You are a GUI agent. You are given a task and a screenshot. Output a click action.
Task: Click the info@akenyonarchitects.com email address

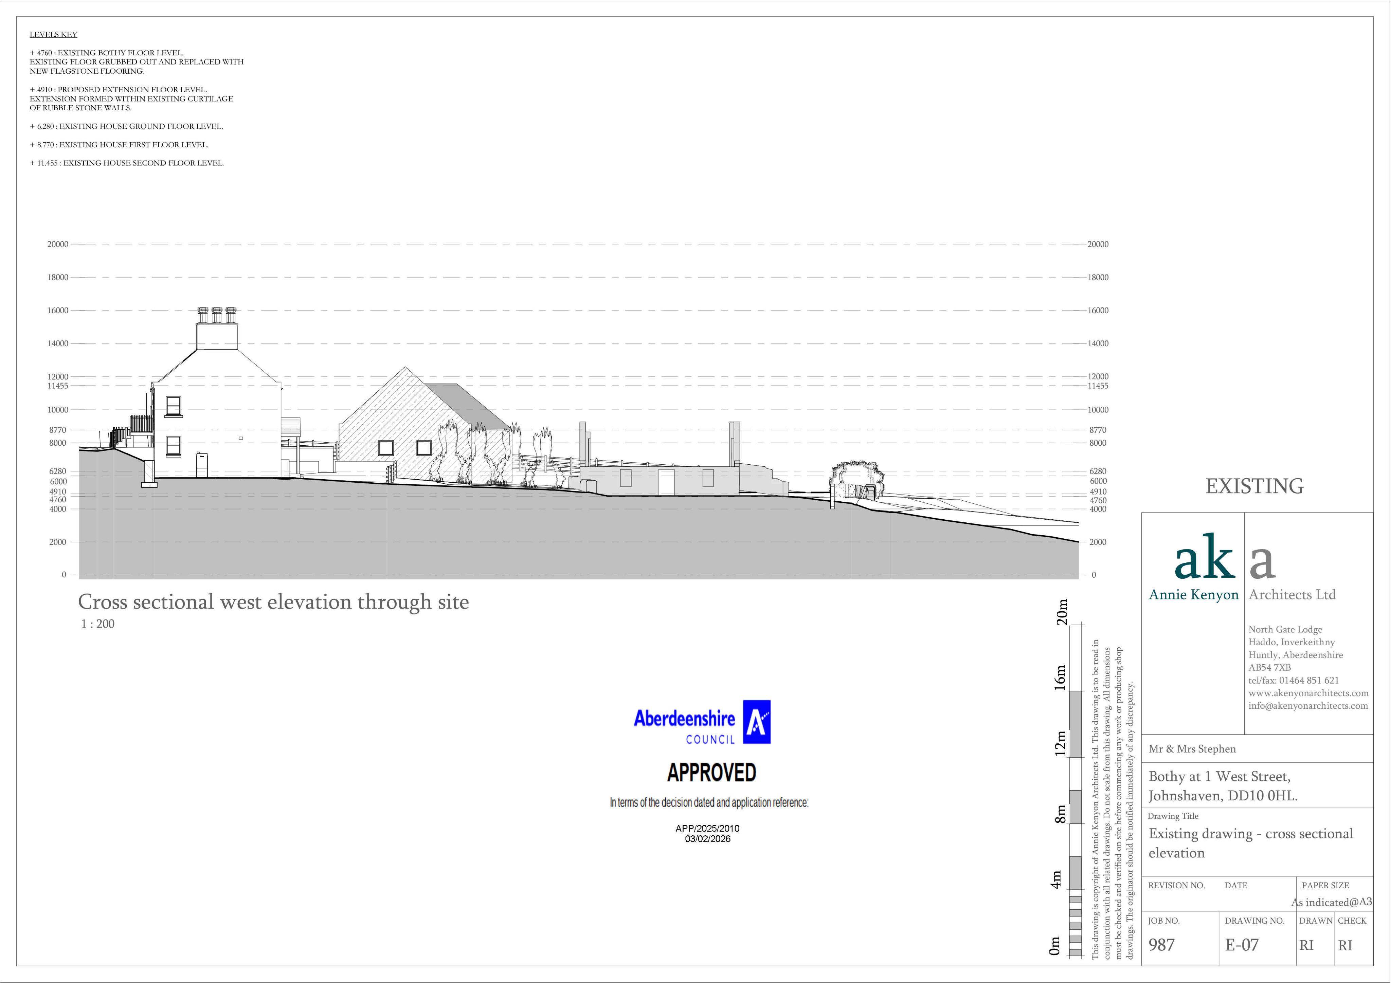pyautogui.click(x=1308, y=706)
